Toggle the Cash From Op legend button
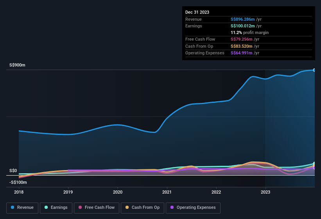 pyautogui.click(x=142, y=208)
